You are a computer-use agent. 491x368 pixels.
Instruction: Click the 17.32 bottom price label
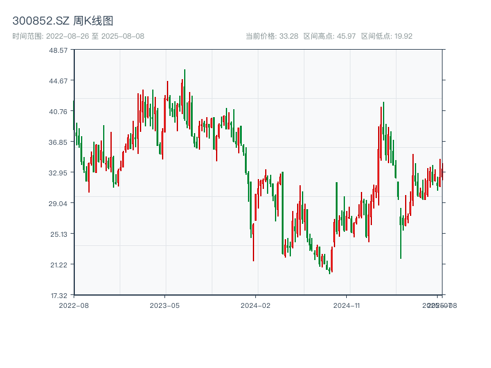58,295
